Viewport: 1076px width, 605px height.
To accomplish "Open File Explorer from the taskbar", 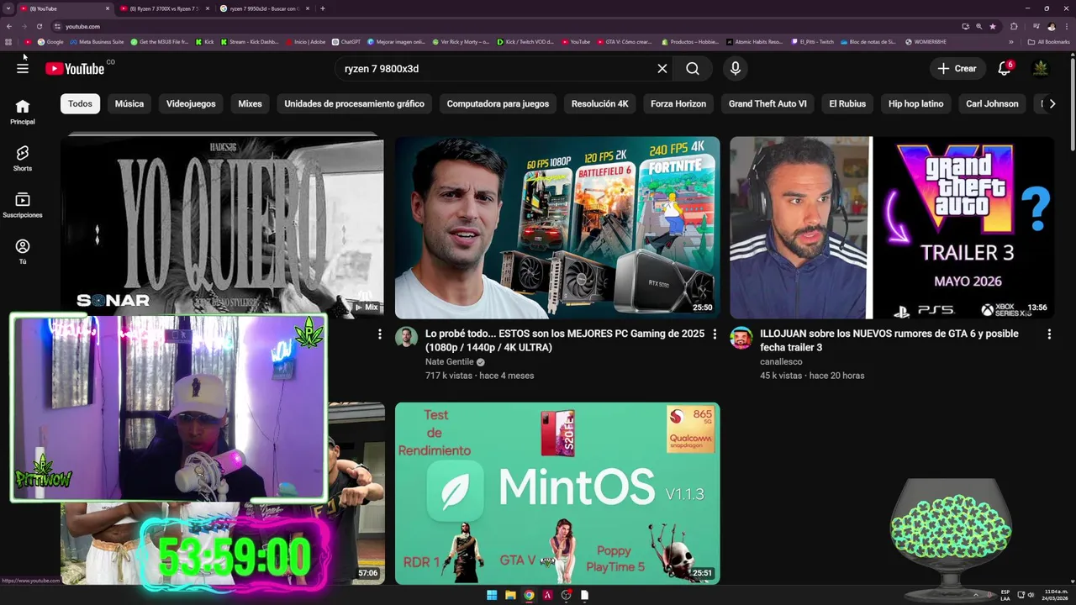I will point(510,595).
